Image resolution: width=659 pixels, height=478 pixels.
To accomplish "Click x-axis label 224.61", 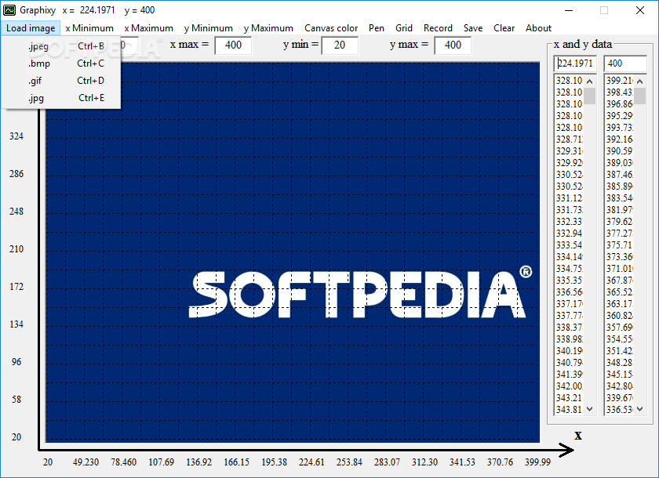I will [311, 462].
